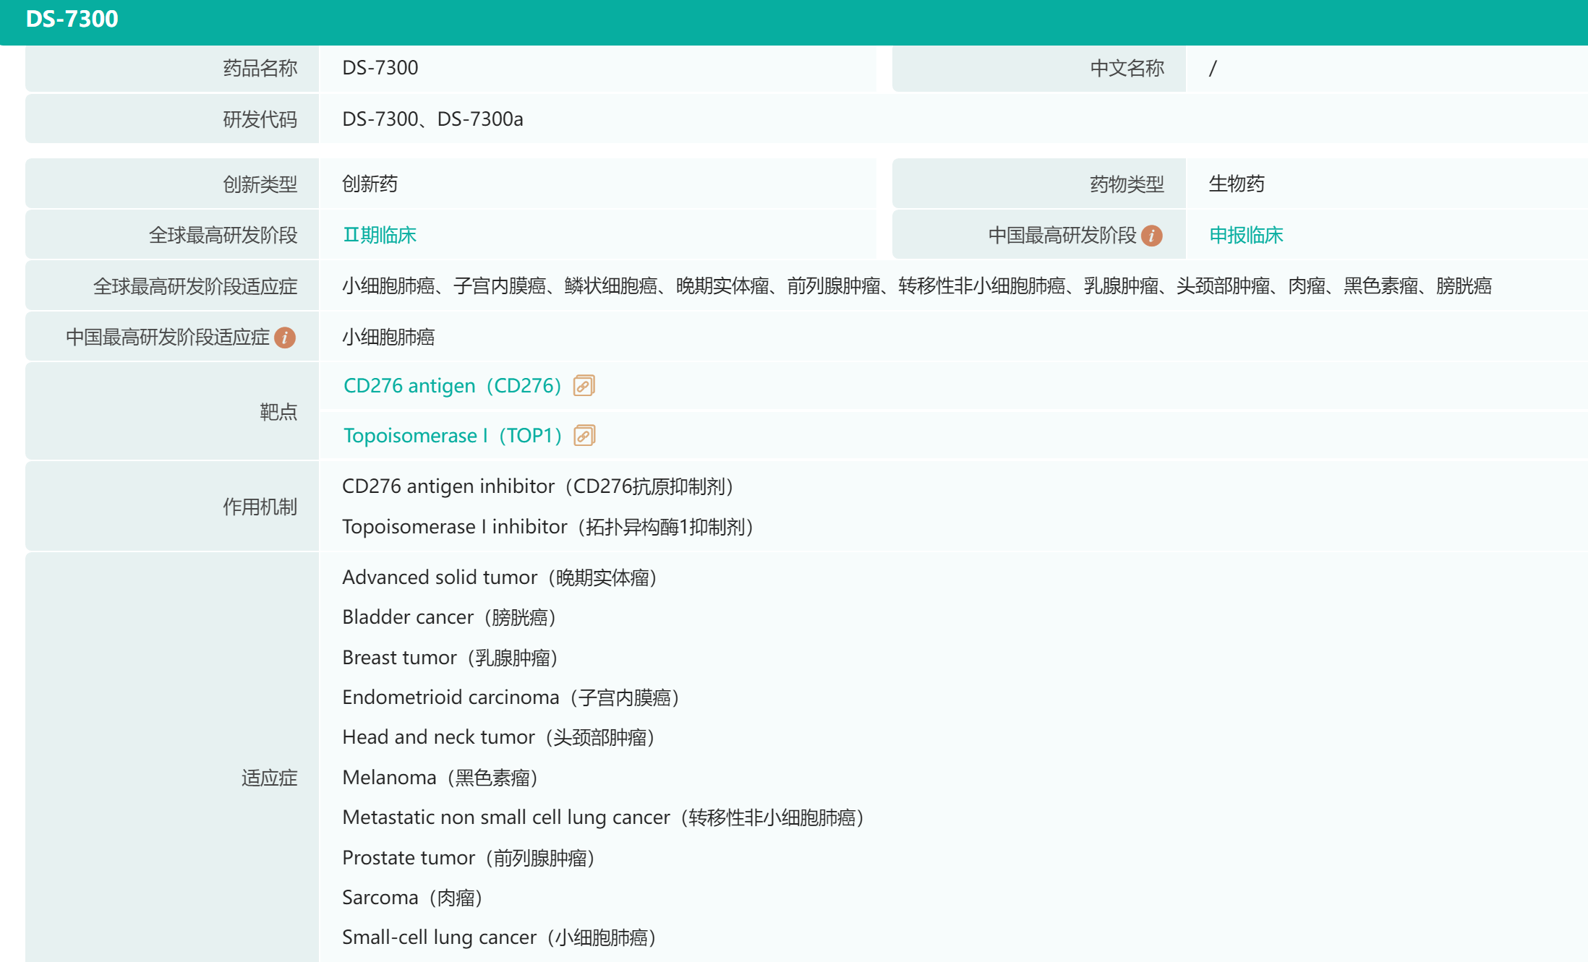Click link icon beside CD276 antigen

[x=584, y=386]
